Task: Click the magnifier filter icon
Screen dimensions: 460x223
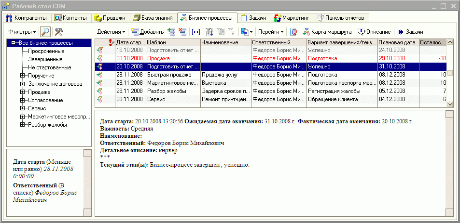Action: point(46,31)
